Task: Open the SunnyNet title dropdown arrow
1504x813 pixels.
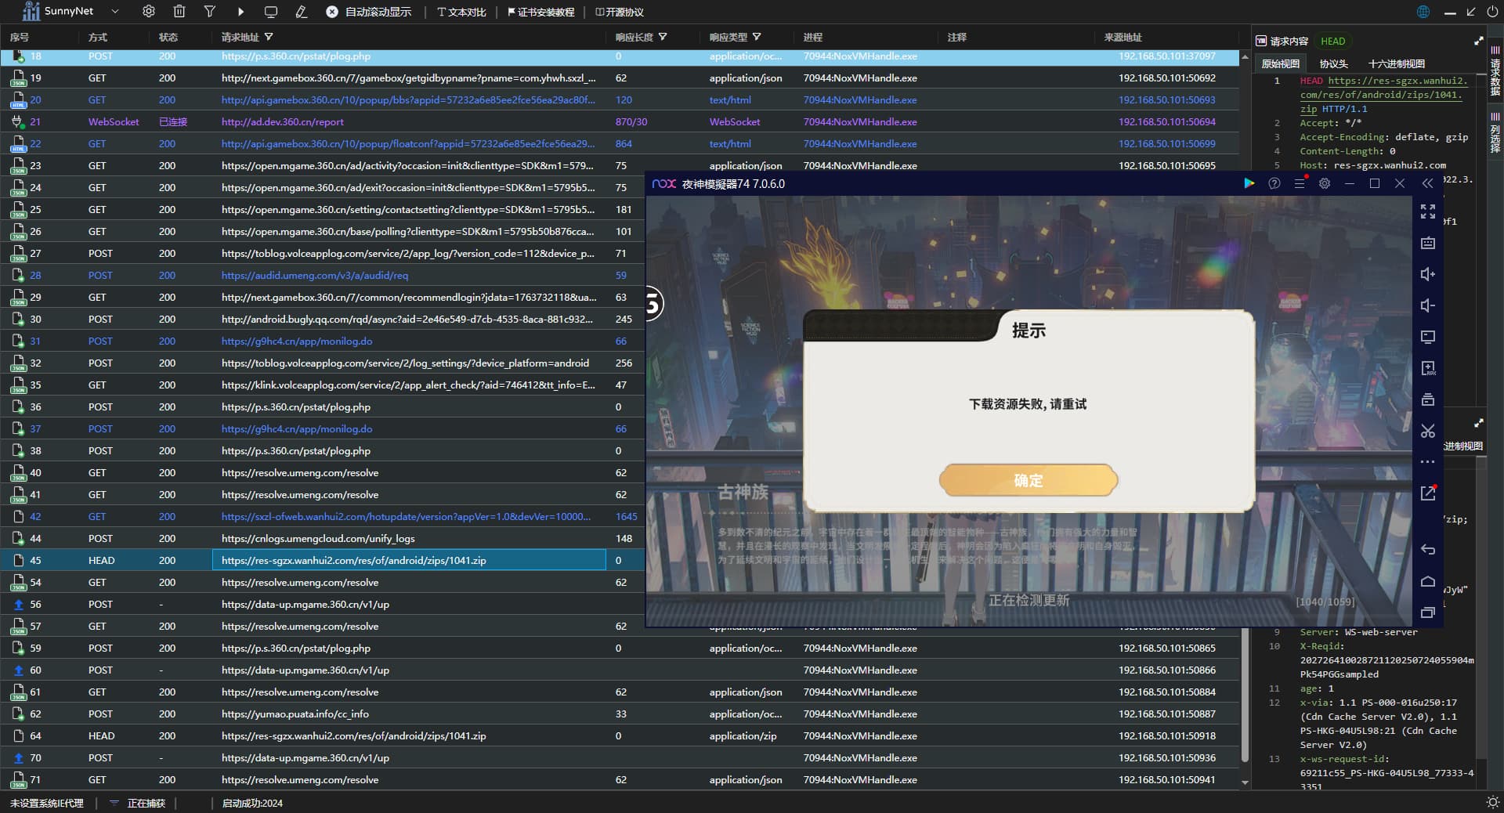Action: point(115,12)
